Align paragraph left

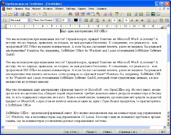click(x=104, y=20)
